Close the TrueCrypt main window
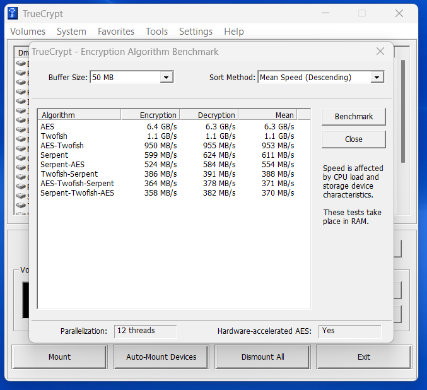The image size is (427, 390). click(399, 13)
